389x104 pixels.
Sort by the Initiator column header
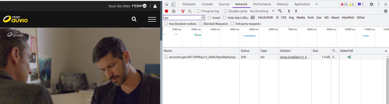295,51
